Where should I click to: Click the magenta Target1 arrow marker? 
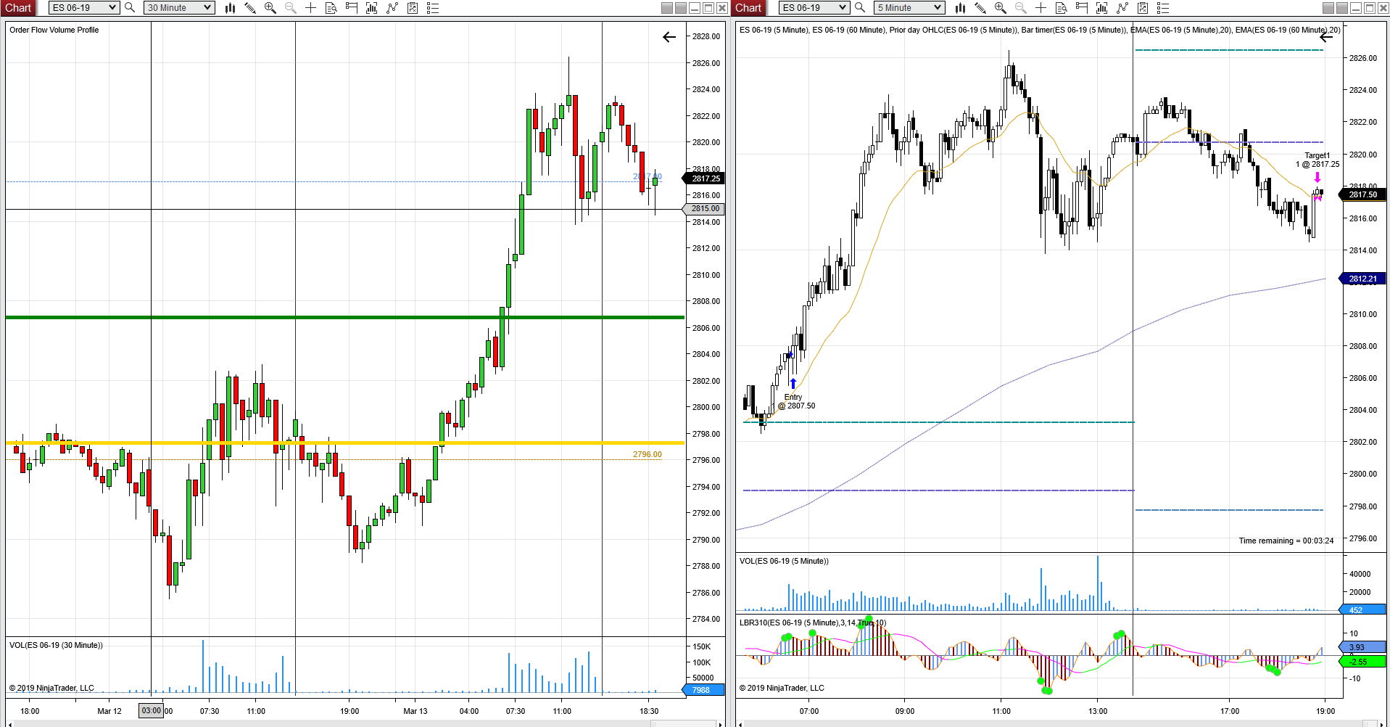coord(1317,177)
